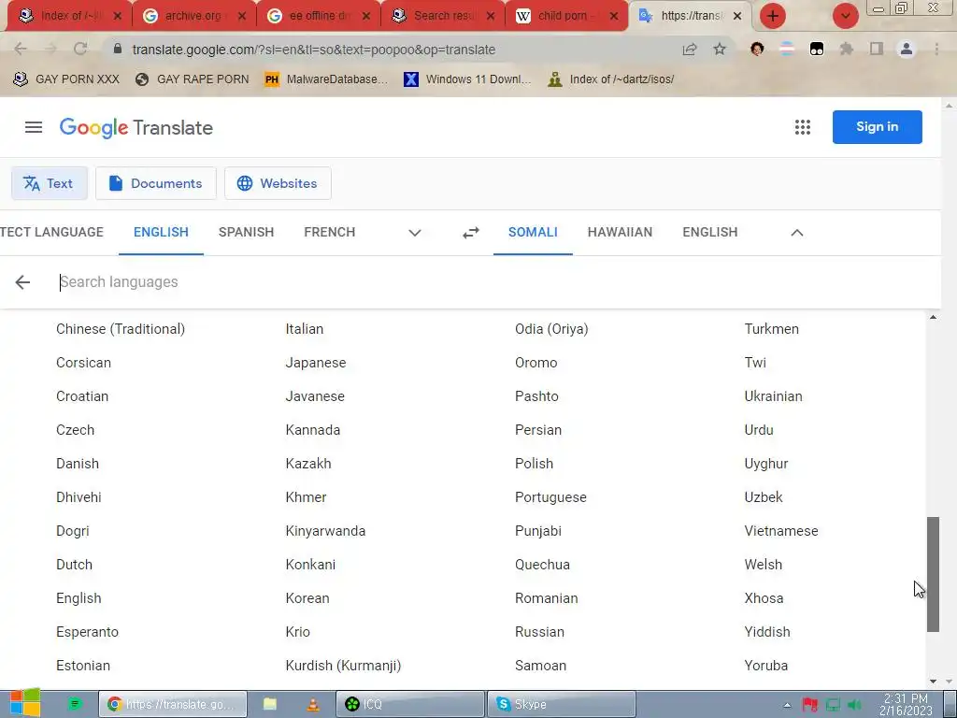Click the language list scroll-down arrow
Screen dimensions: 957x718
(x=933, y=682)
